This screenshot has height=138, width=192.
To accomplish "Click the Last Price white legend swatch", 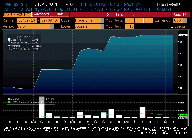I will pyautogui.click(x=9, y=40).
